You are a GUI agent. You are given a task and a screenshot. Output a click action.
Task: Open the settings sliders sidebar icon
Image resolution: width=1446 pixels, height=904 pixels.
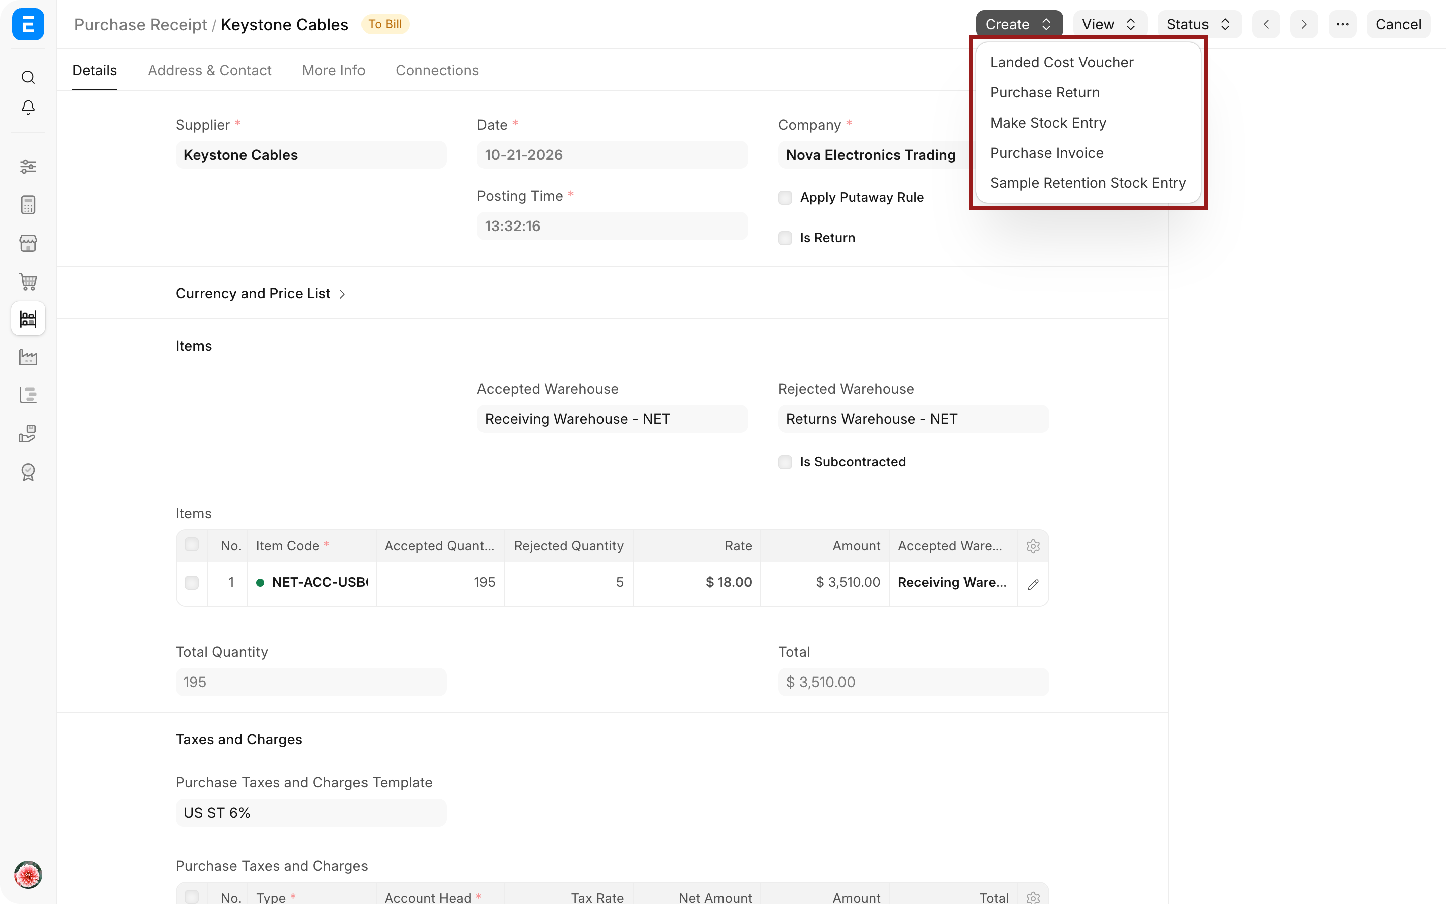28,166
